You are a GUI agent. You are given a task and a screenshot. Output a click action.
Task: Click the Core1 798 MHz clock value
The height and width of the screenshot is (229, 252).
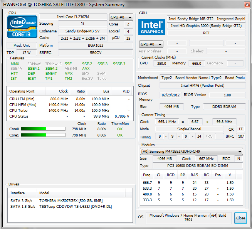click(79, 135)
